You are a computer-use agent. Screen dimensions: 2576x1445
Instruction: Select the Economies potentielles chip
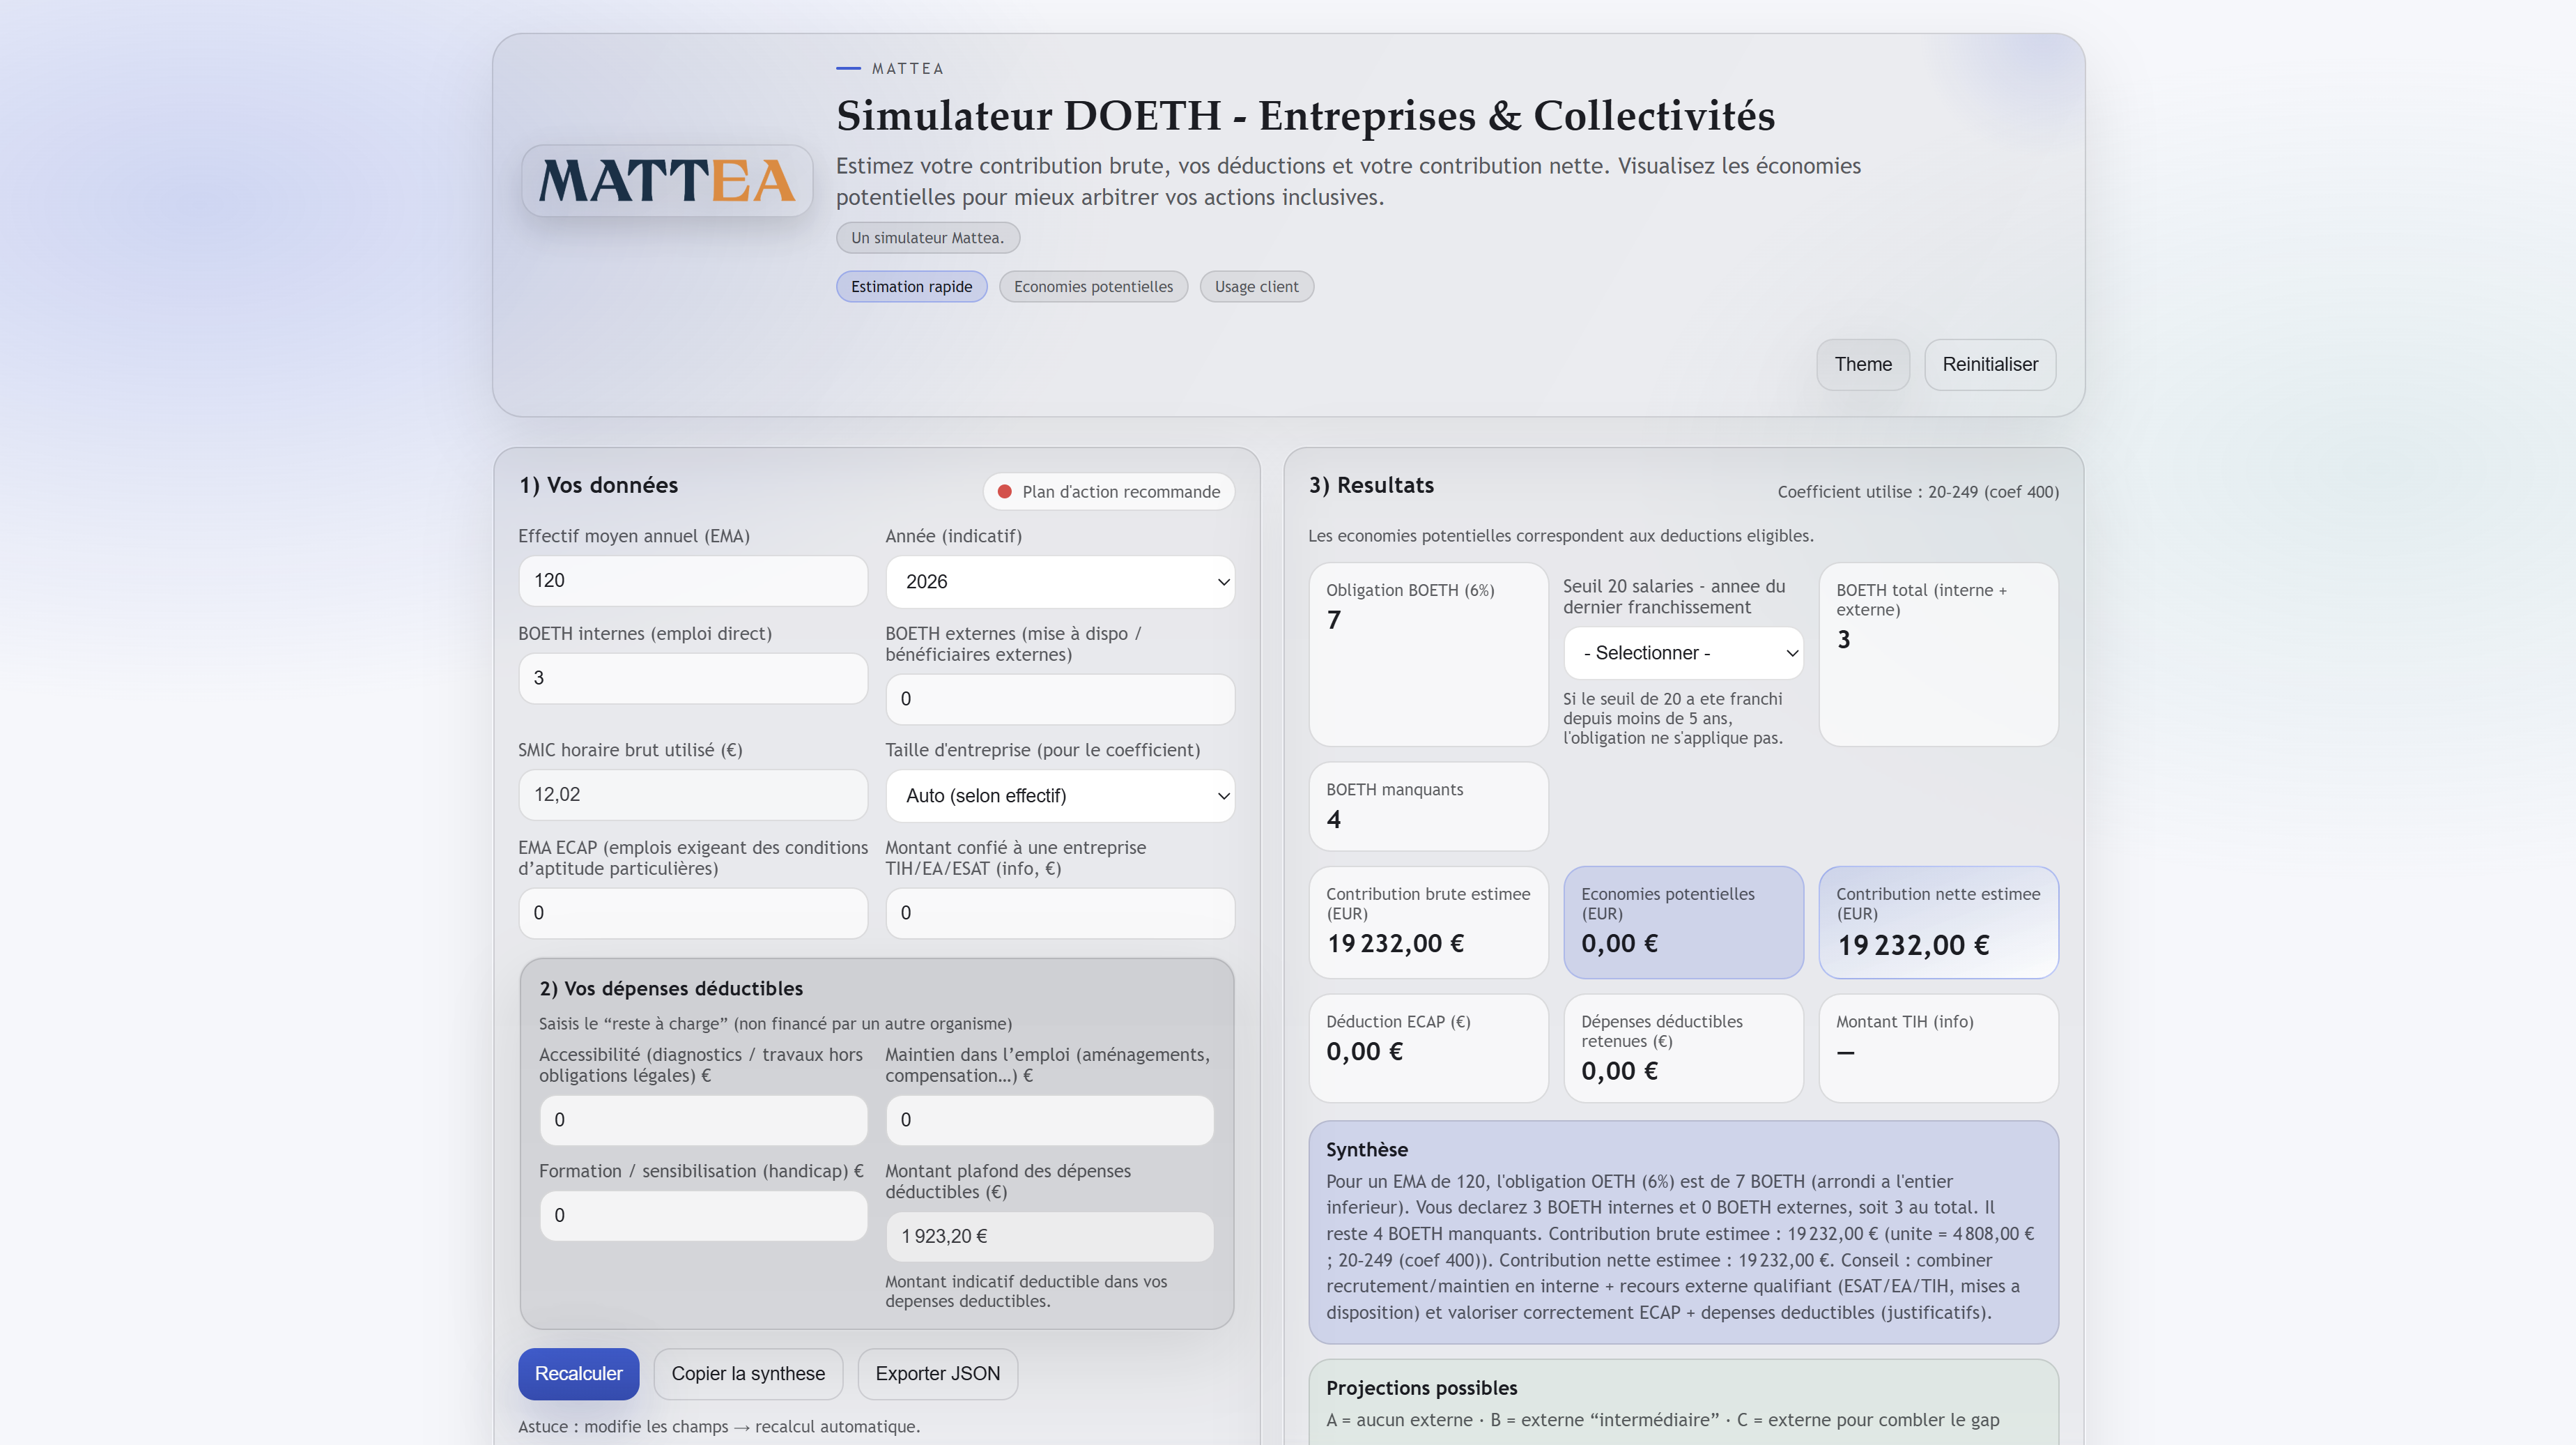click(1092, 286)
